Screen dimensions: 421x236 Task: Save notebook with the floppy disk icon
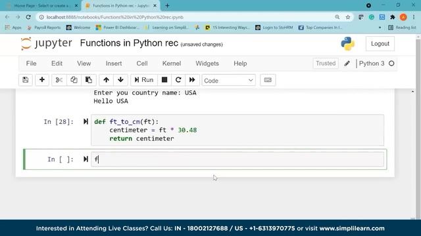click(x=26, y=80)
